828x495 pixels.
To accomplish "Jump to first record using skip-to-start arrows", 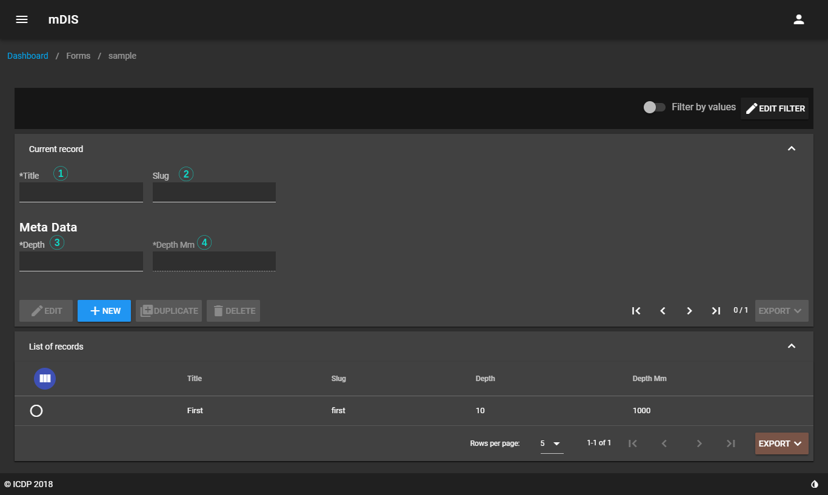I will 636,310.
